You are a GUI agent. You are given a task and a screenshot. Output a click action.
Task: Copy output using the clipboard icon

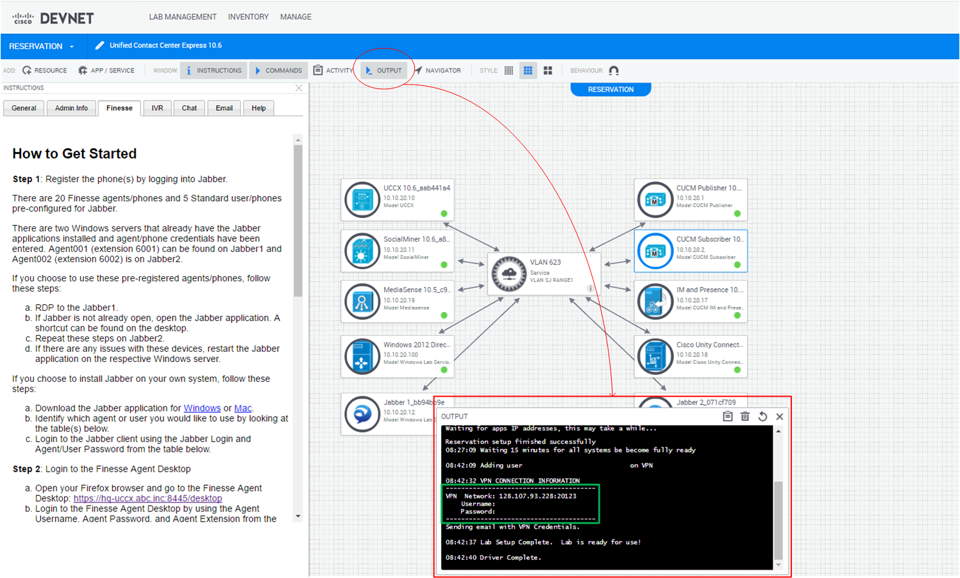728,417
